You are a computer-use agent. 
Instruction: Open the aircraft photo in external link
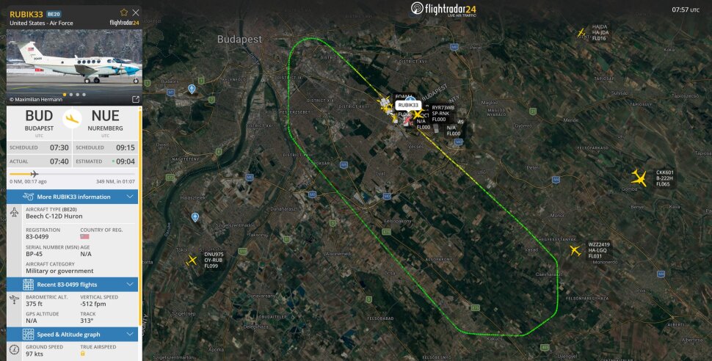[x=135, y=99]
